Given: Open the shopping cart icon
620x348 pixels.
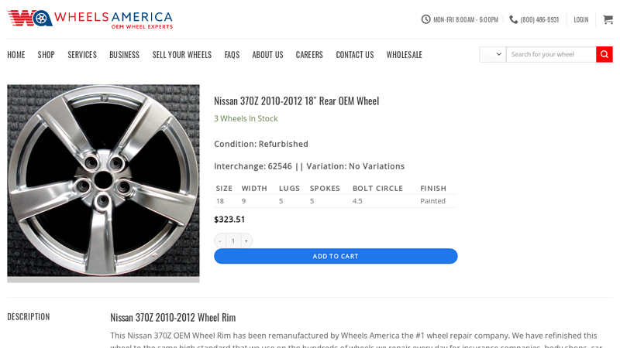Looking at the screenshot, I should tap(608, 19).
